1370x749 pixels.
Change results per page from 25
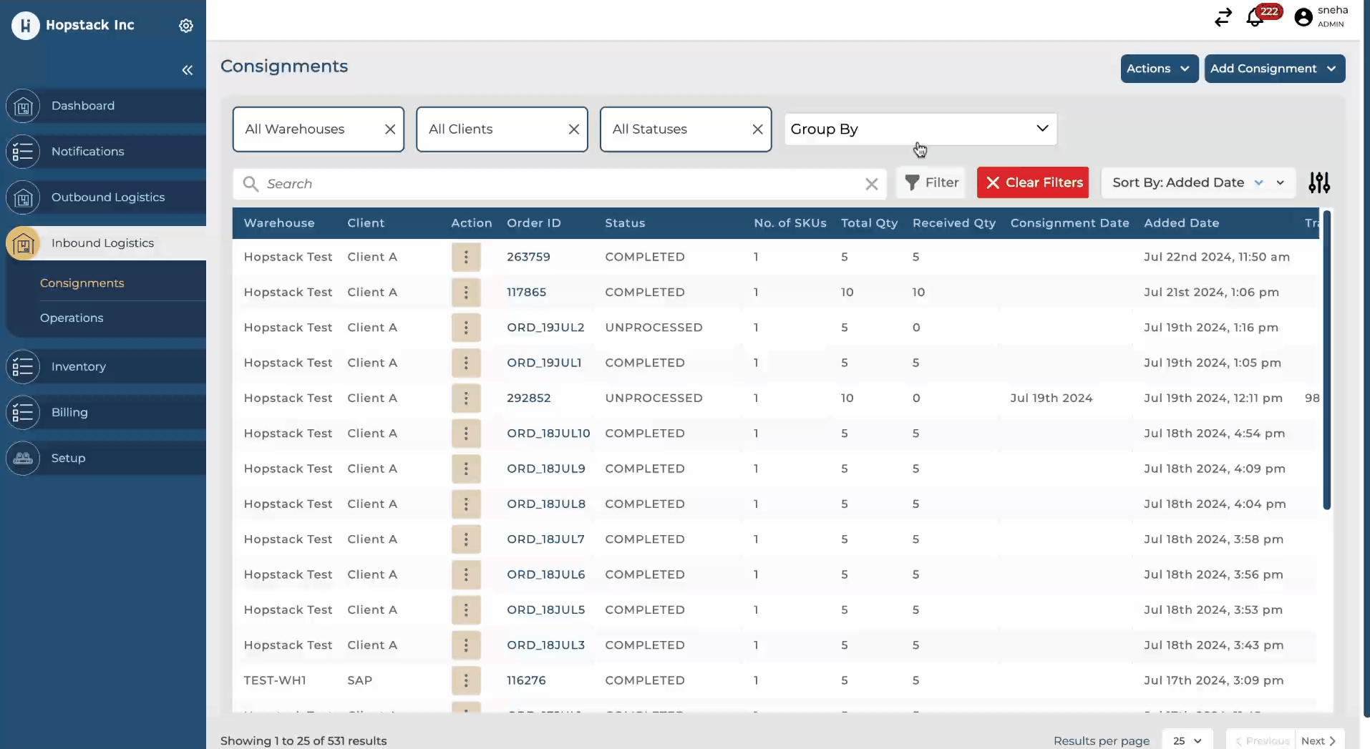(x=1187, y=740)
